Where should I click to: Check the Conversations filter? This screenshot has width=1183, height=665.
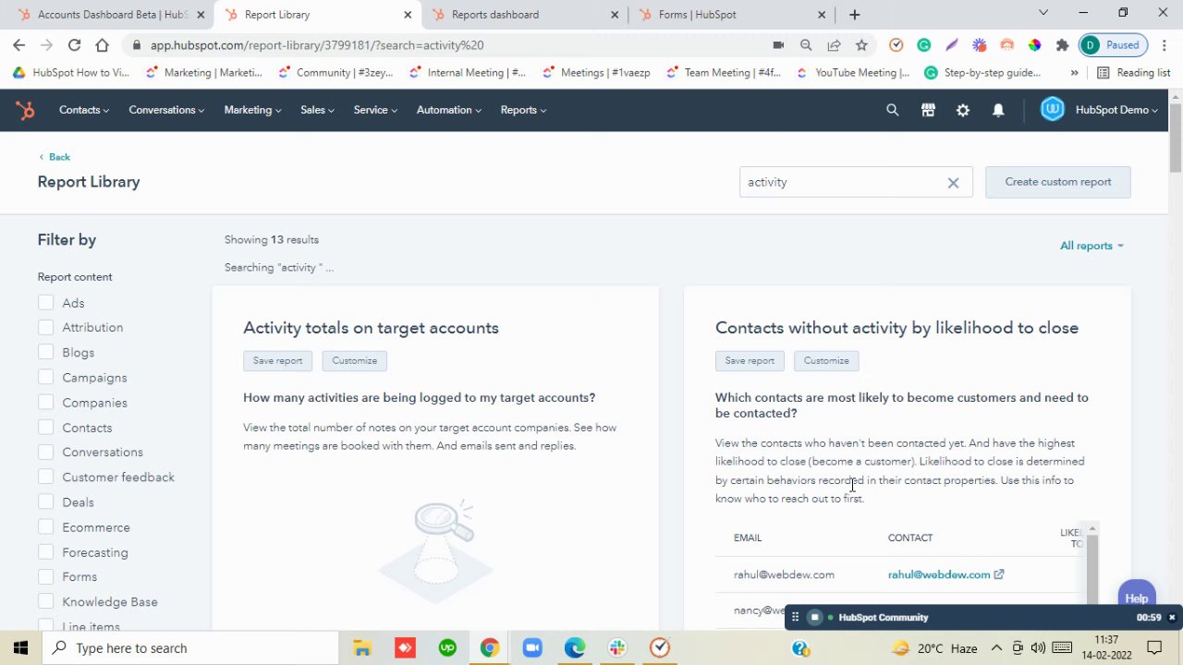click(46, 452)
